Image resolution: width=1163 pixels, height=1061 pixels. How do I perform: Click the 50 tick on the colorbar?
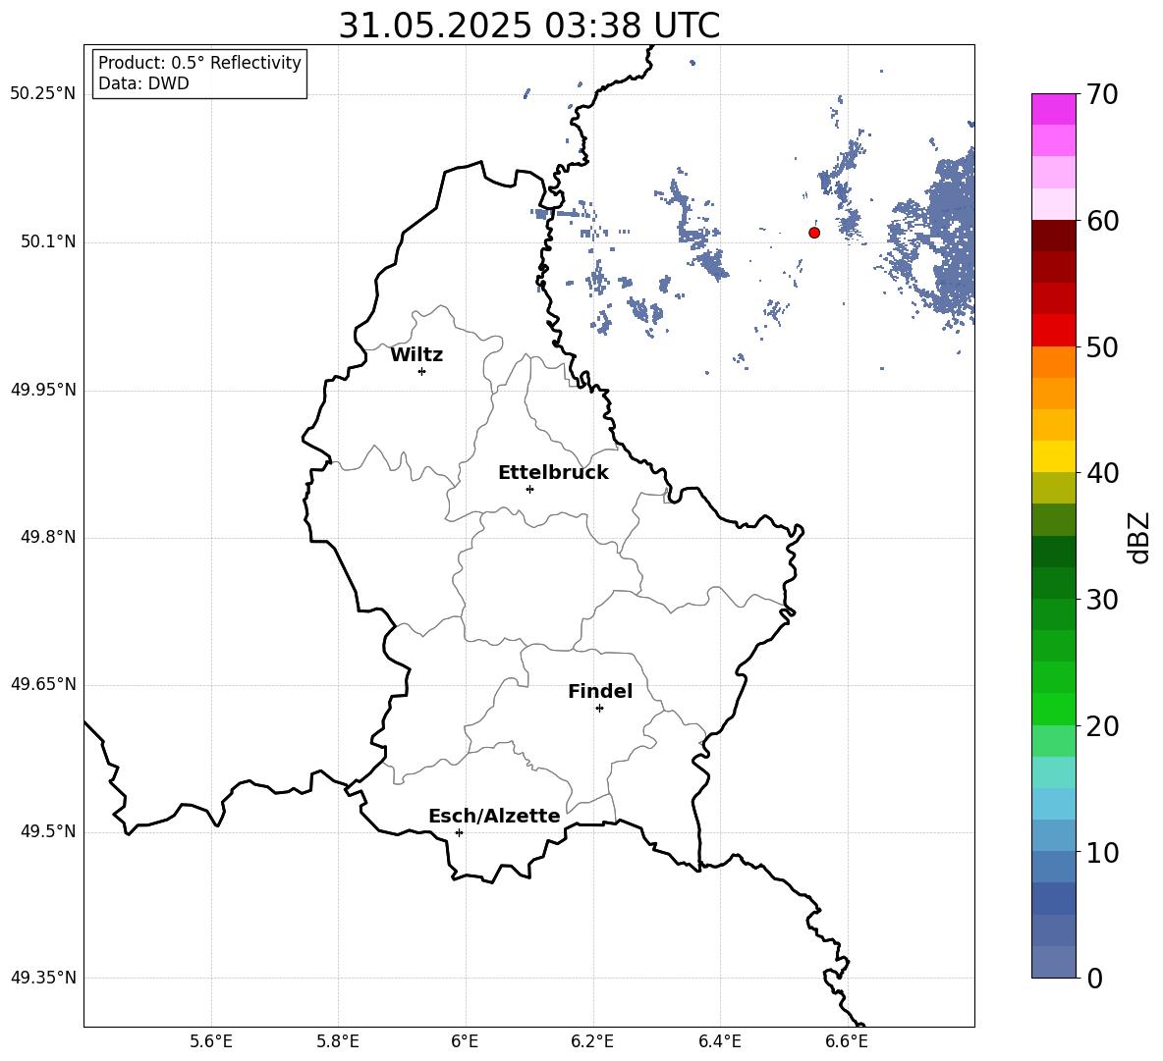[x=1102, y=346]
